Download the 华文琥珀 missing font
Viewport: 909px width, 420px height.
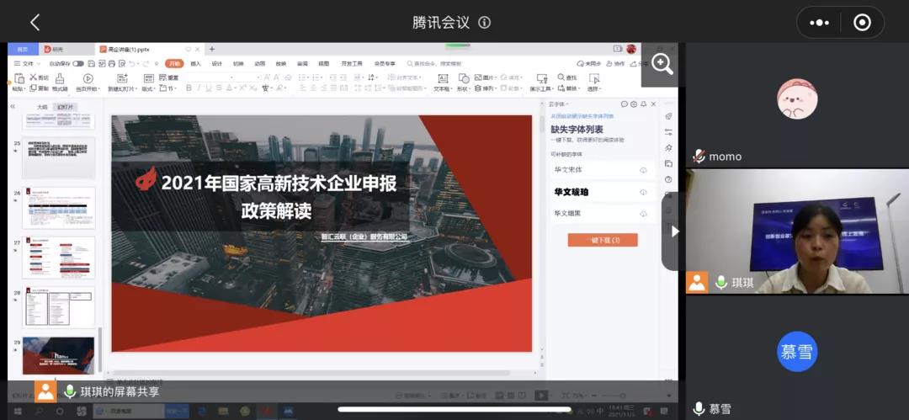(x=643, y=192)
